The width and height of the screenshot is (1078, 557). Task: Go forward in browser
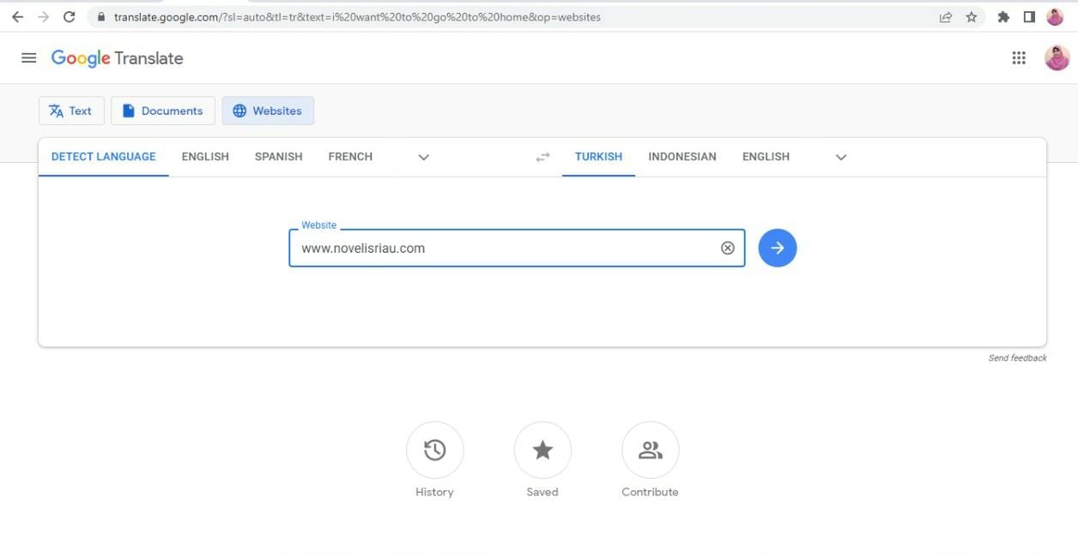click(x=44, y=17)
